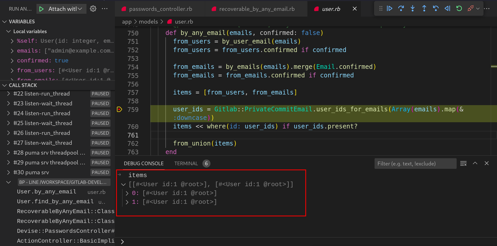Collapse the CALL STACK section
Viewport: 497px width, 246px height.
[4, 85]
